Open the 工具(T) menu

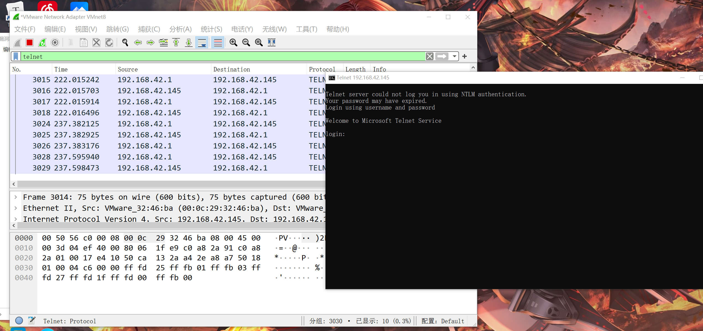(x=306, y=29)
